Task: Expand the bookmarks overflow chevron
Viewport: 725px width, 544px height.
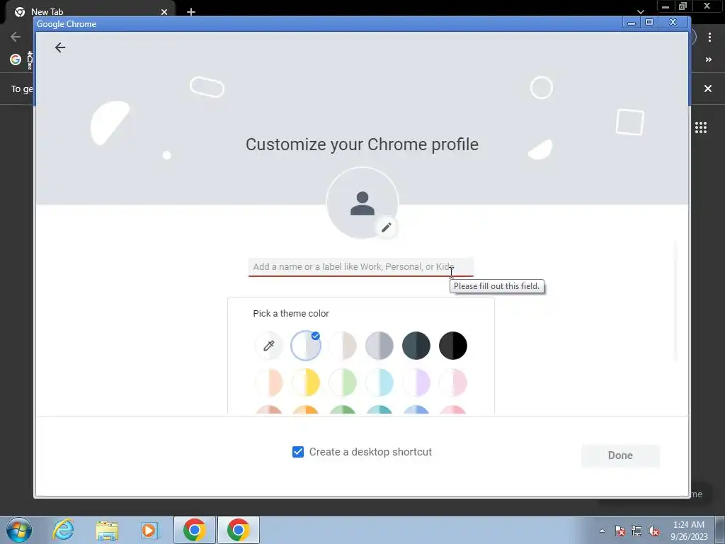Action: [x=708, y=59]
